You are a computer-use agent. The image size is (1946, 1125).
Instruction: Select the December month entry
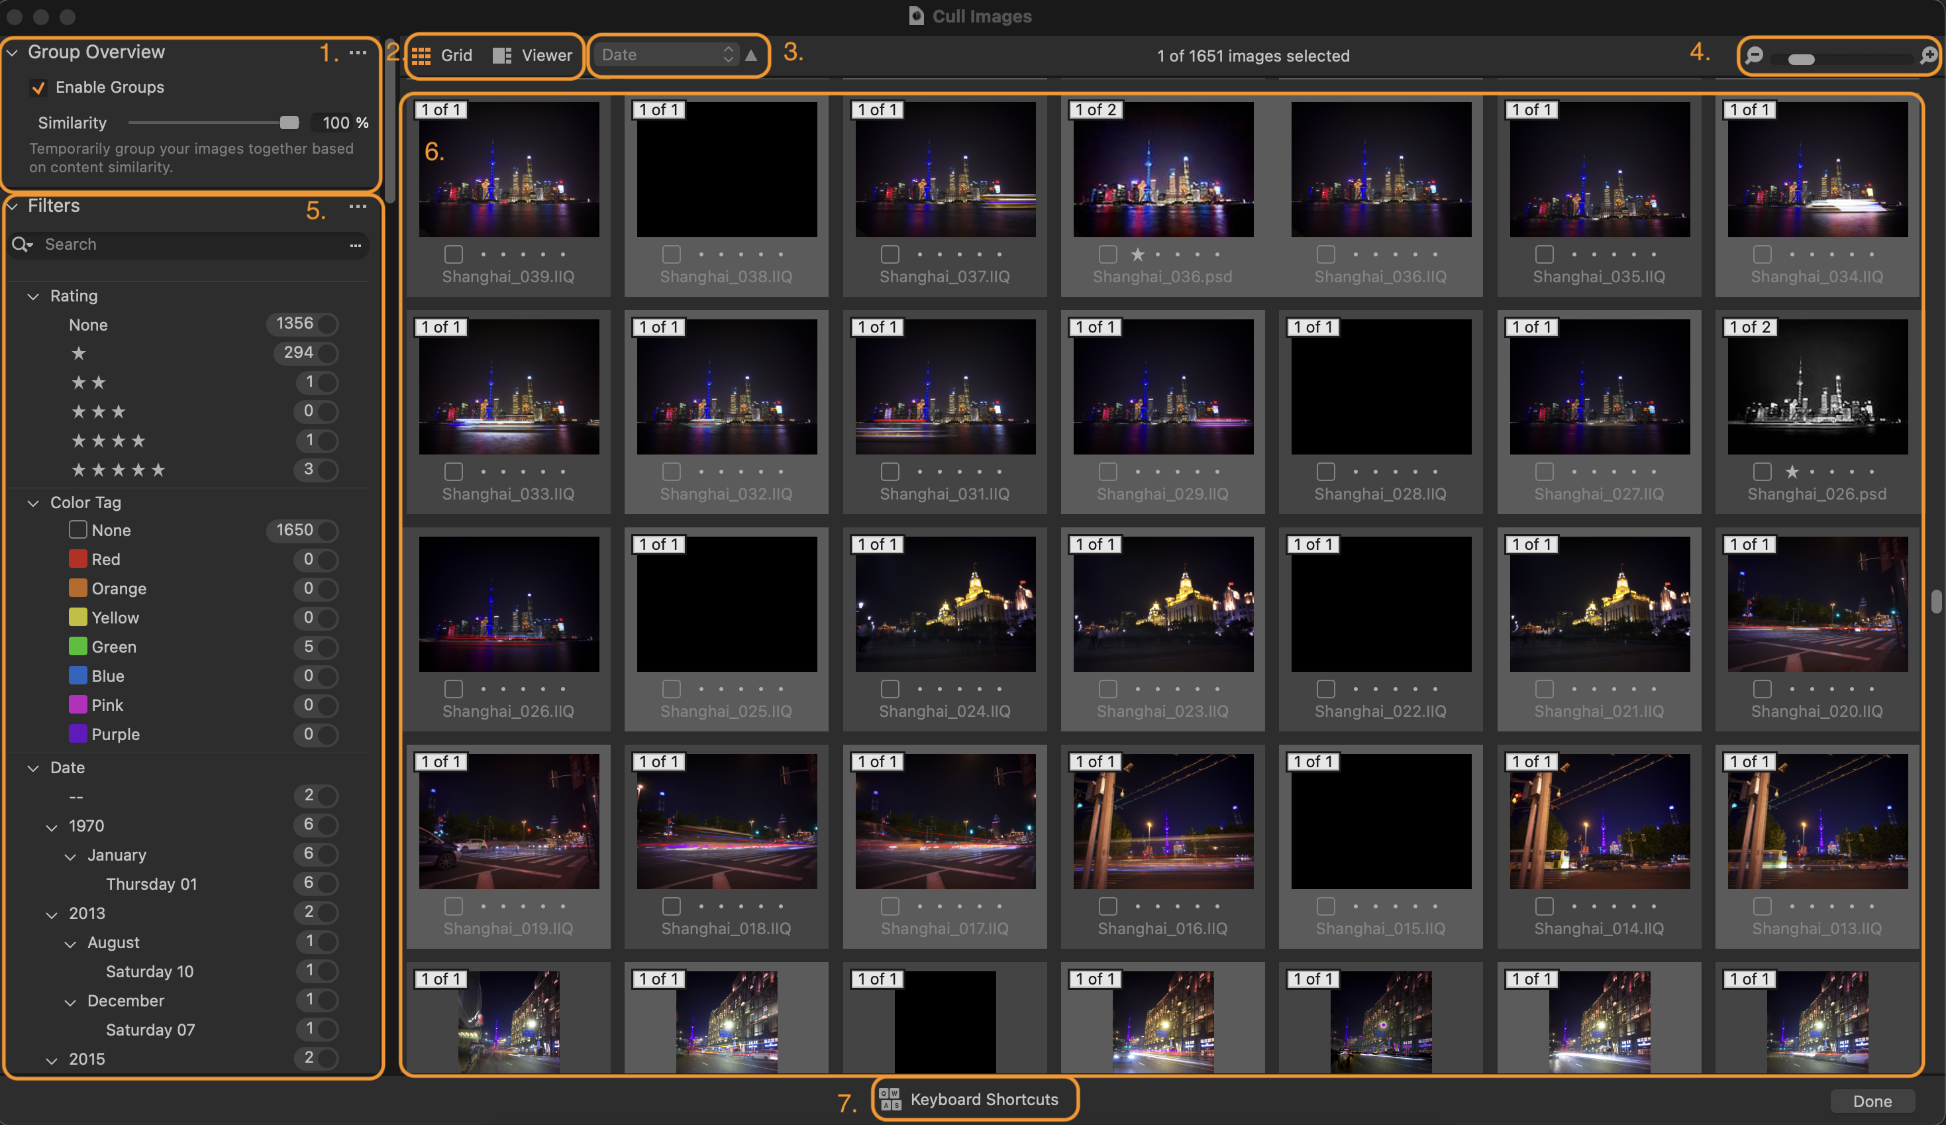click(x=126, y=1000)
